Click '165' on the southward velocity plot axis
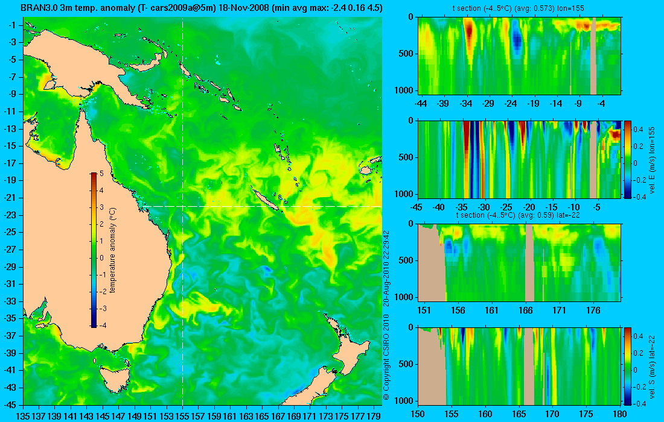Viewport: 664px width, 422px height. [519, 414]
